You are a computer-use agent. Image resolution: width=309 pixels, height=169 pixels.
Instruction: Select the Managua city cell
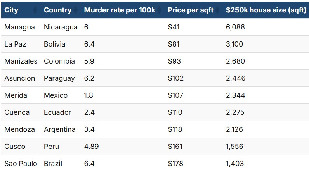(x=19, y=27)
